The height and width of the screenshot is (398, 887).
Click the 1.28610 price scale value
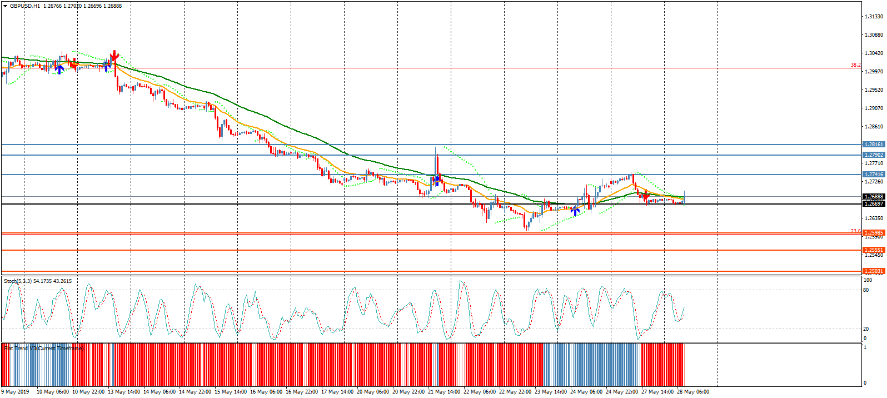[874, 127]
